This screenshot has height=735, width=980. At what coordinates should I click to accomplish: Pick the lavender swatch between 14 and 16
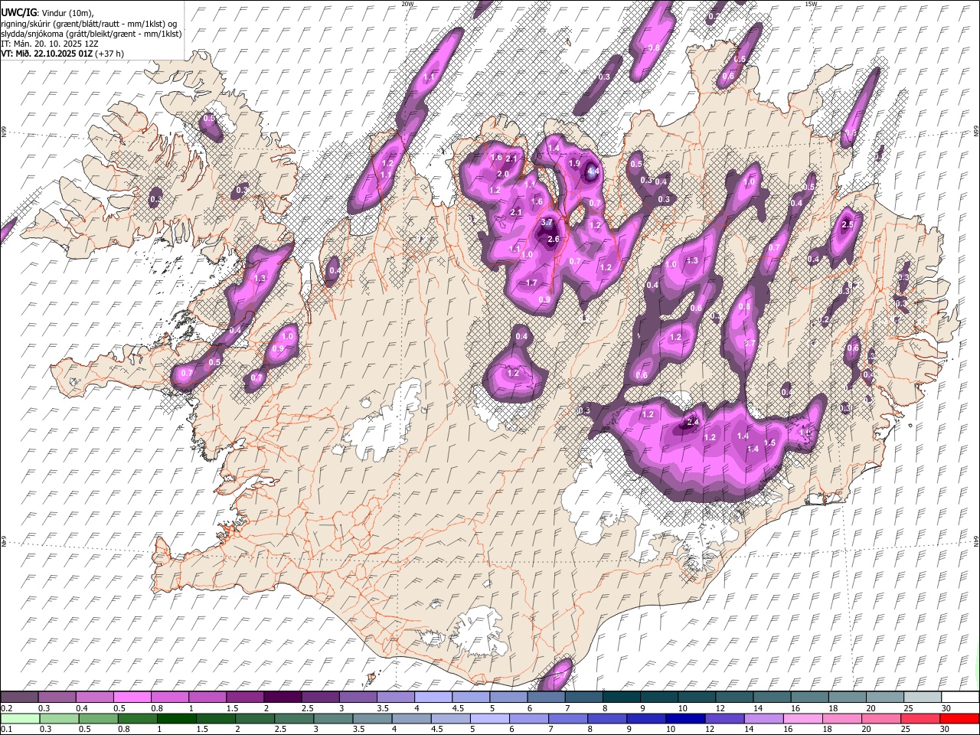pyautogui.click(x=763, y=719)
